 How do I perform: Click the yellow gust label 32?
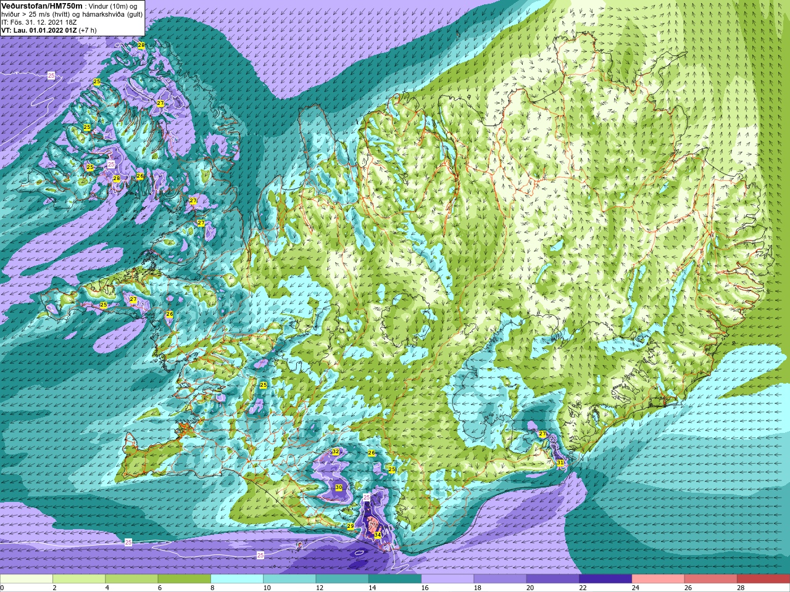(336, 452)
